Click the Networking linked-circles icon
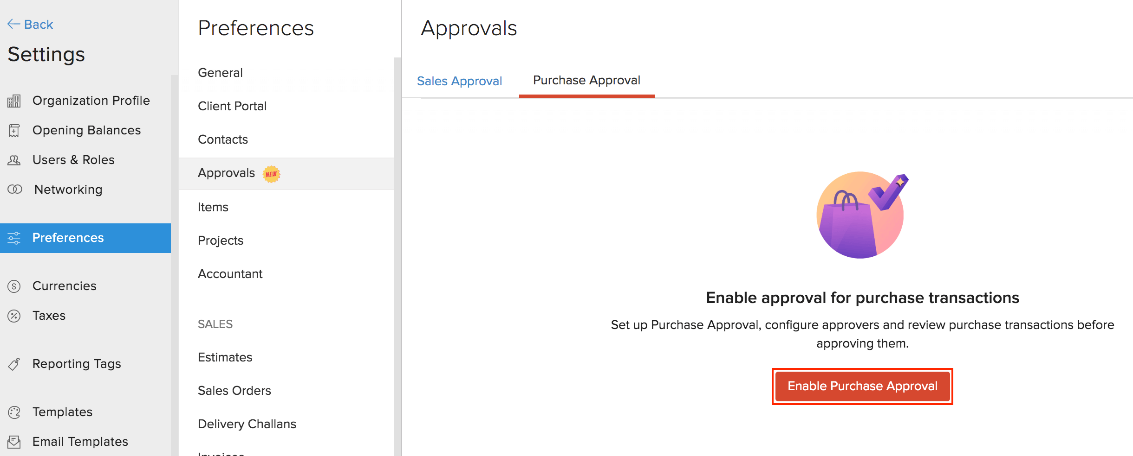1133x456 pixels. [x=15, y=190]
